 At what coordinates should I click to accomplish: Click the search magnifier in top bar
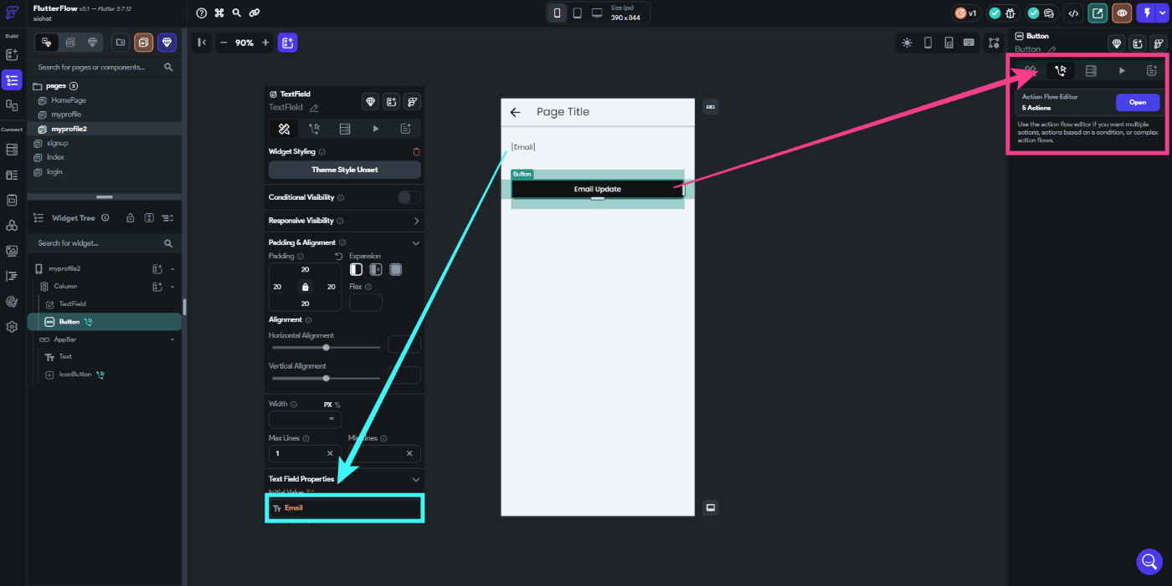[x=237, y=13]
